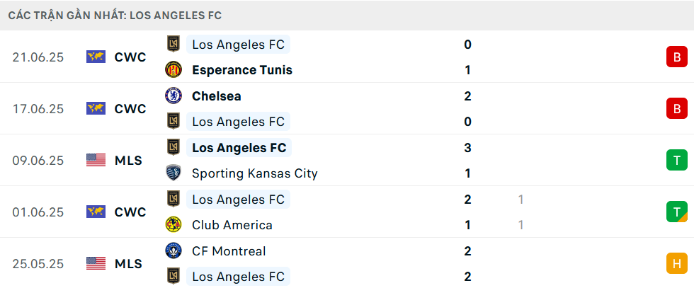Click the red B badge for Chelsea match
Viewport: 694px width, 288px height.
[677, 108]
